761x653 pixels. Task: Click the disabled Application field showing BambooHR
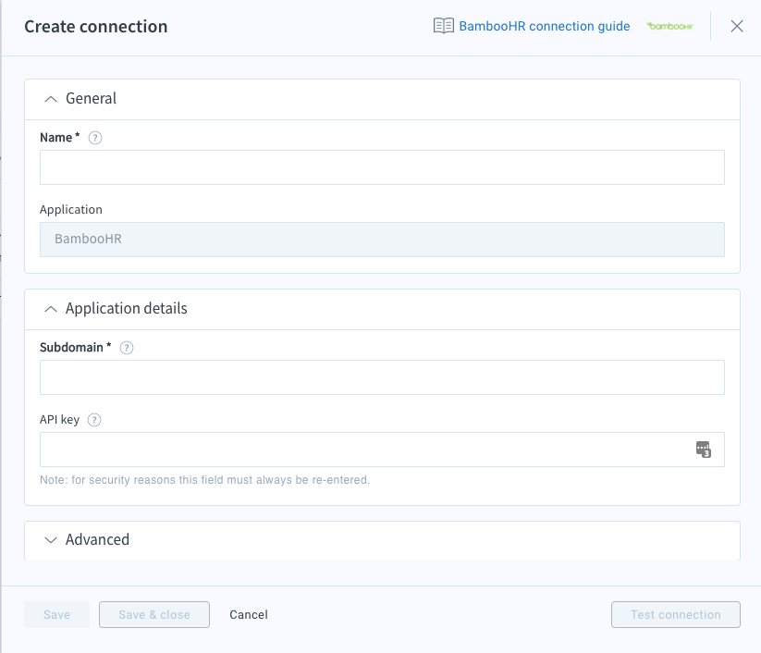382,240
